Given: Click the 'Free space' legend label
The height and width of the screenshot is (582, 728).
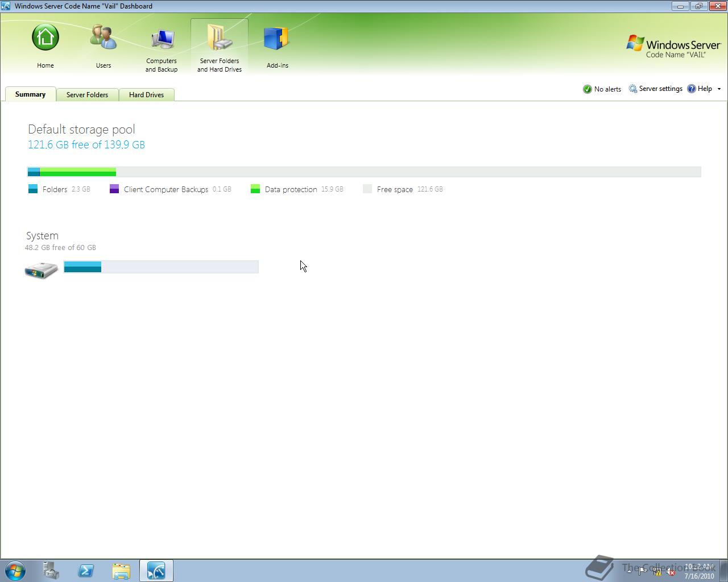Looking at the screenshot, I should coord(395,189).
